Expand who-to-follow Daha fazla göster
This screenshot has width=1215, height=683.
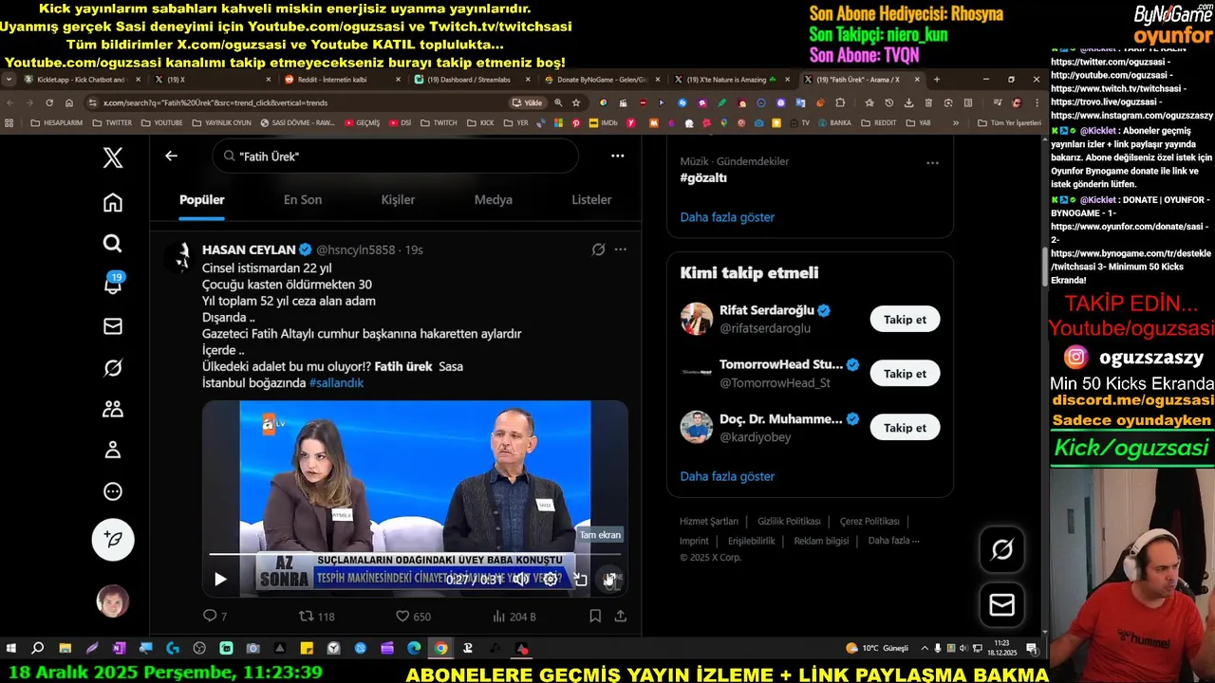pos(727,476)
